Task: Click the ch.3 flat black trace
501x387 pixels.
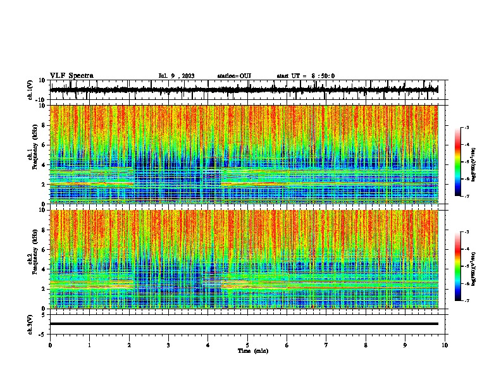Action: point(244,324)
